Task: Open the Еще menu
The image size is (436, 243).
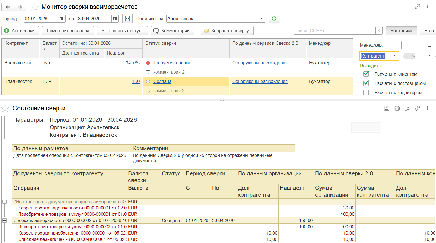Action: click(429, 31)
